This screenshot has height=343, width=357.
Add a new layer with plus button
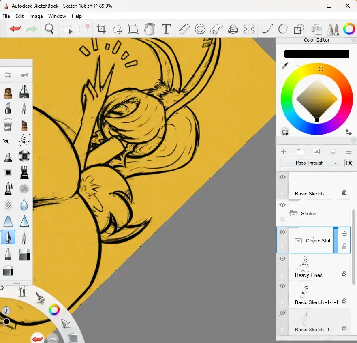[284, 152]
